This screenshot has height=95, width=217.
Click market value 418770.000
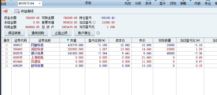tap(75, 45)
